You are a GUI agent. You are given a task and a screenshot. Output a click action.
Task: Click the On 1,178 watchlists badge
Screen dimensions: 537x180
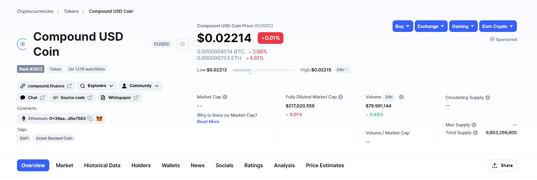(87, 69)
